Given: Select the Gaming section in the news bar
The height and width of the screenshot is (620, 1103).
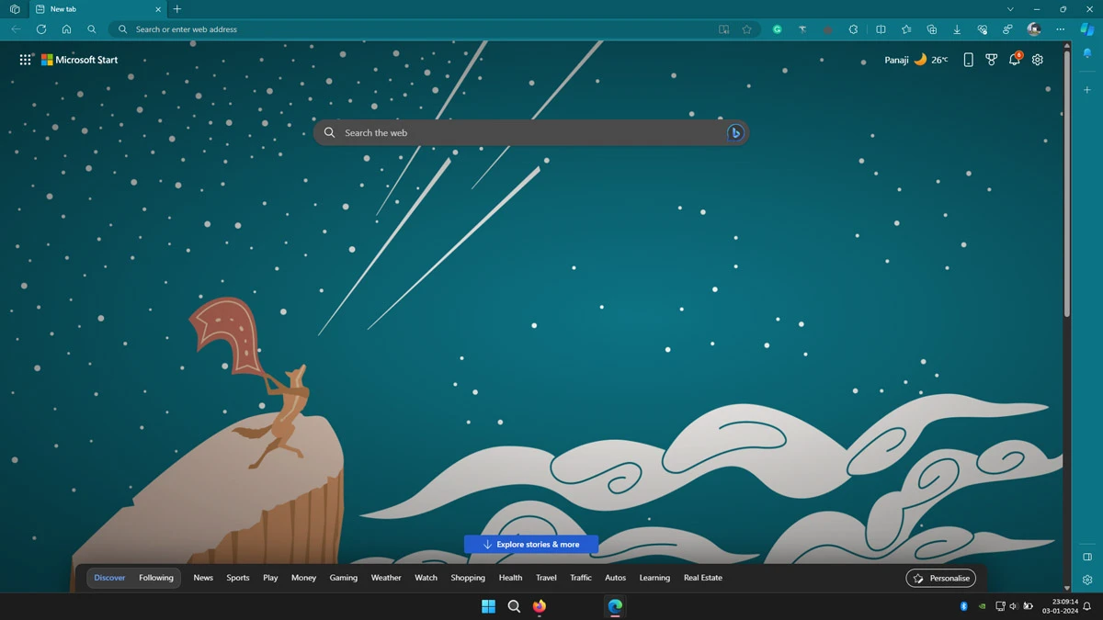Looking at the screenshot, I should 343,578.
